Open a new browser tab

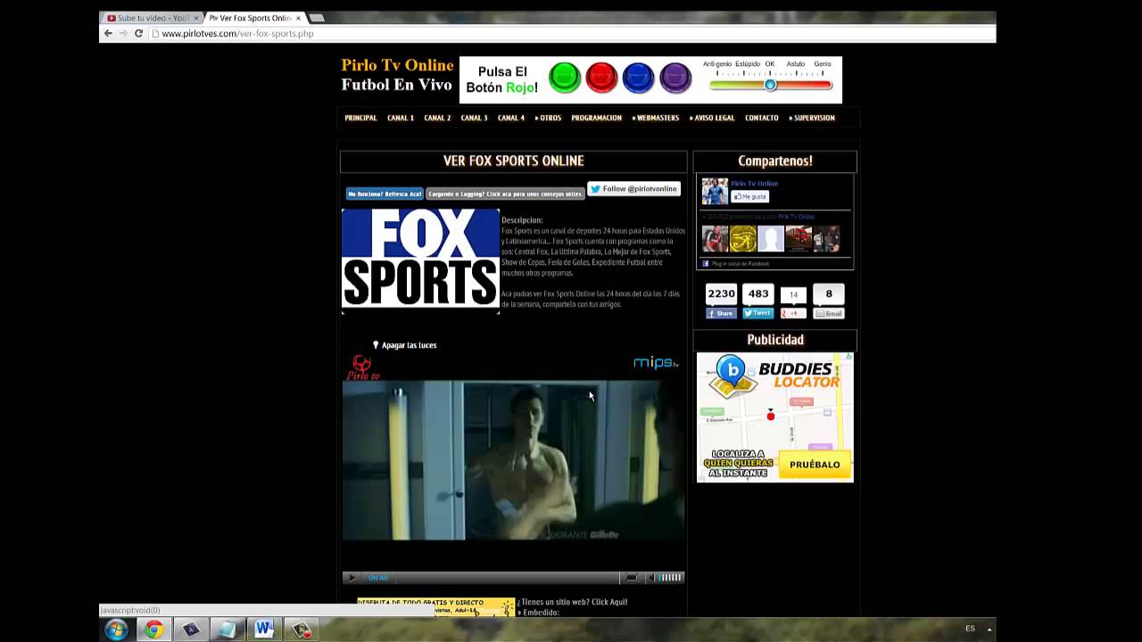pos(316,18)
